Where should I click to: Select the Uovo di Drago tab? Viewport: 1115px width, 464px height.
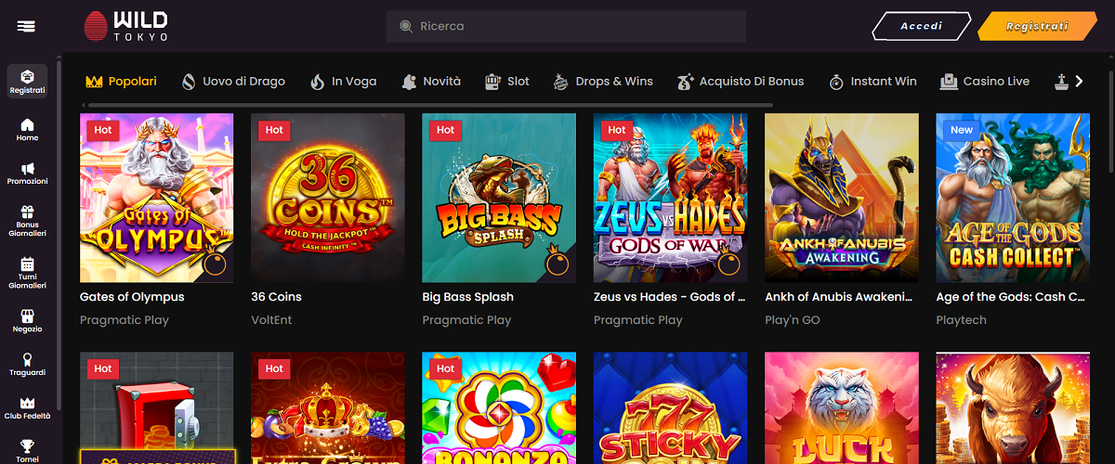pyautogui.click(x=233, y=82)
